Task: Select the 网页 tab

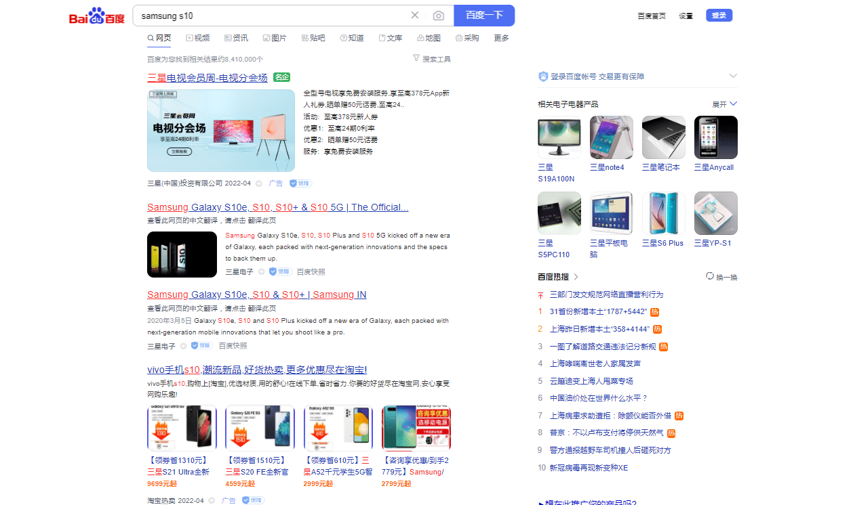Action: (159, 38)
